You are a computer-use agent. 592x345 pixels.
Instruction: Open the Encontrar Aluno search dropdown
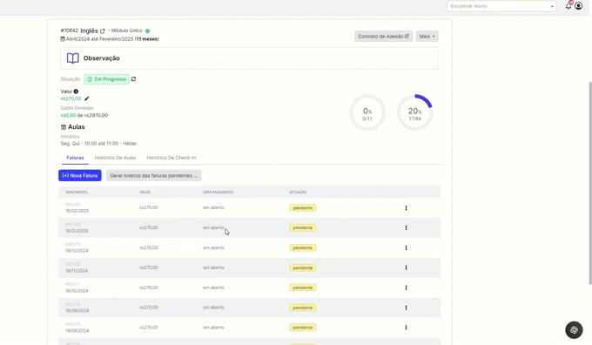(501, 6)
